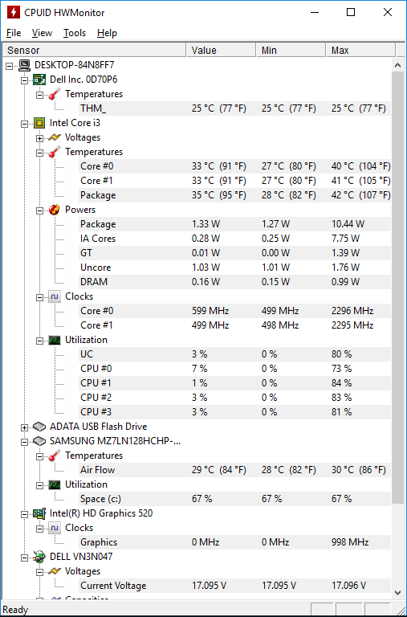The image size is (407, 617).
Task: Click the DESKTOP-84N8FF7 computer icon
Action: 24,65
